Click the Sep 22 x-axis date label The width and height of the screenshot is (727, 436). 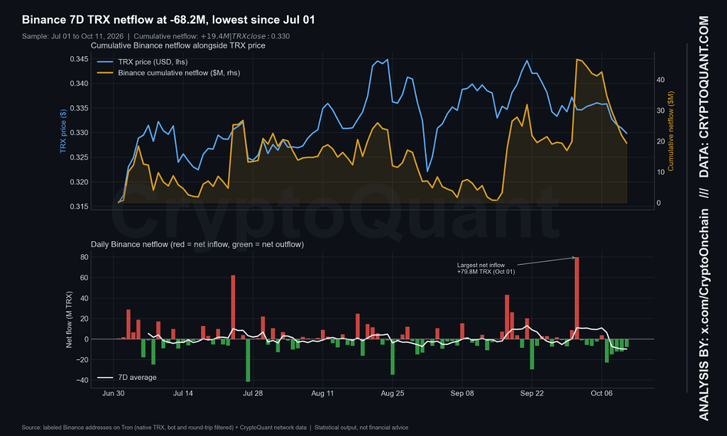532,393
